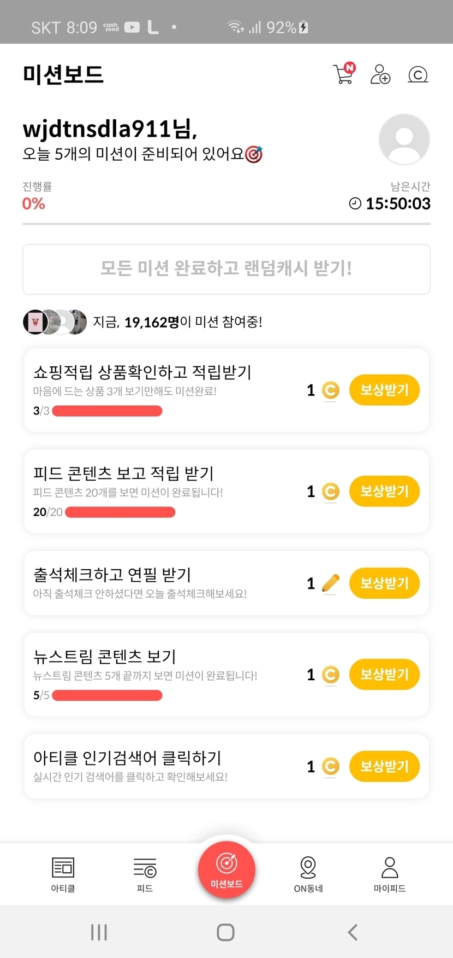Viewport: 453px width, 958px height.
Task: Tap the gray profile avatar picture
Action: point(404,139)
